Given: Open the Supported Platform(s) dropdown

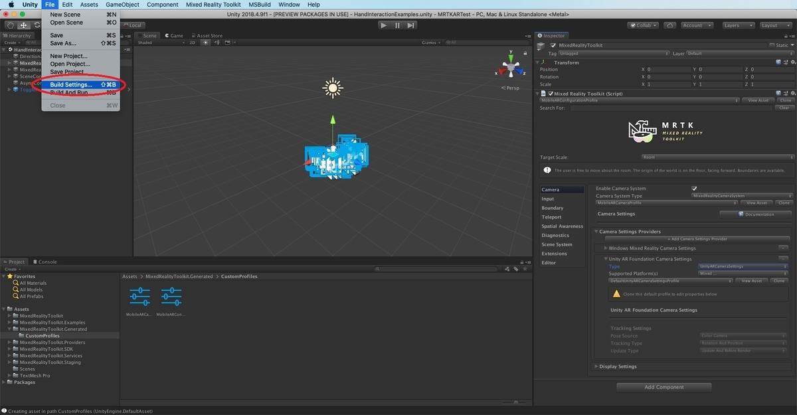Looking at the screenshot, I should (x=743, y=274).
